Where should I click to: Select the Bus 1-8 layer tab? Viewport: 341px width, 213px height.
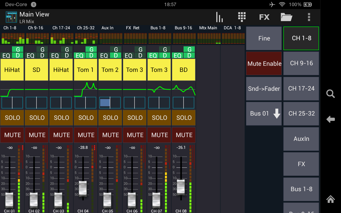[301, 189]
